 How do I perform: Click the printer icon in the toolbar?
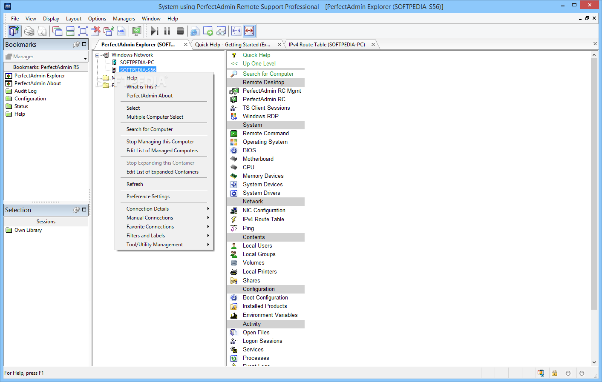coord(29,31)
